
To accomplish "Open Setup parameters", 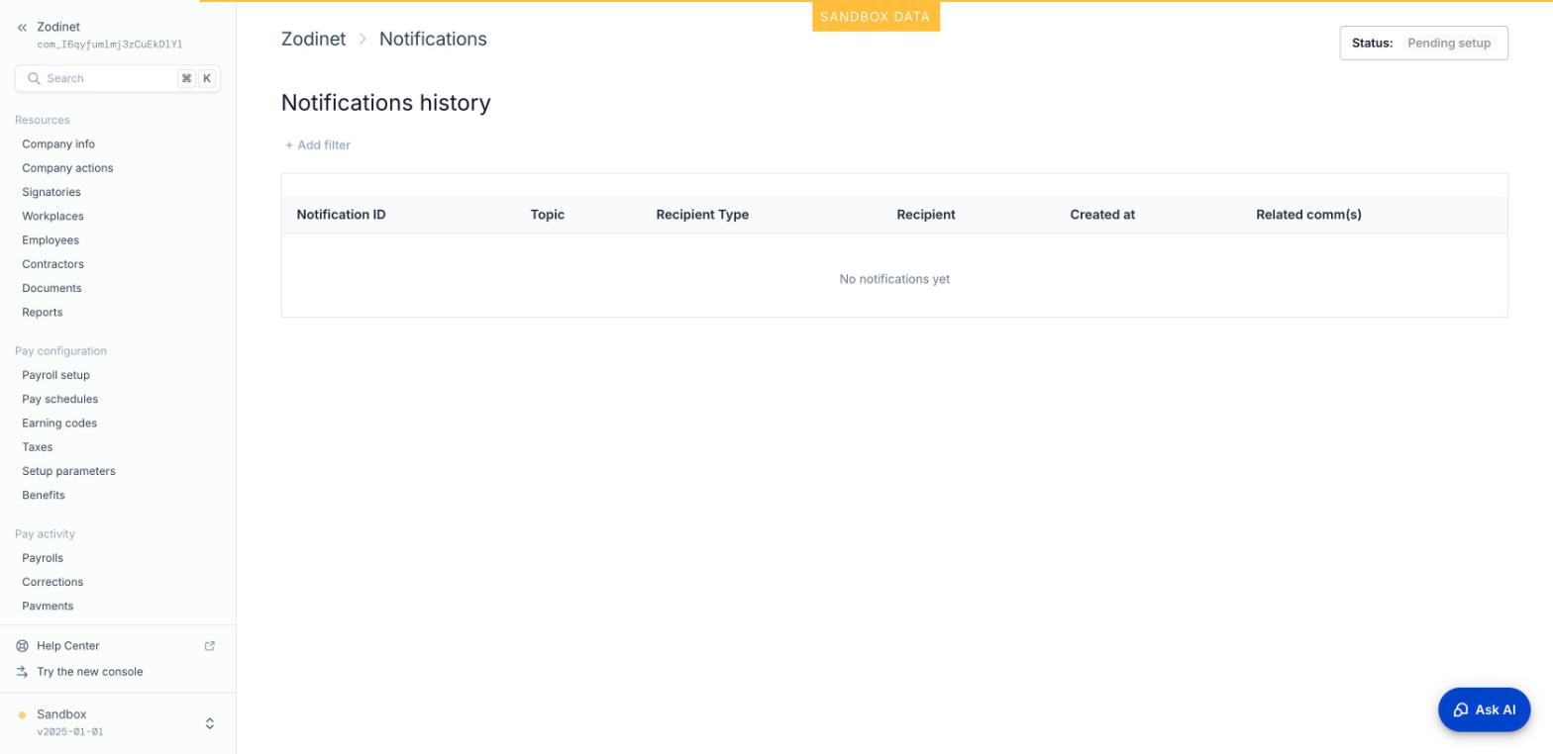I will click(68, 471).
